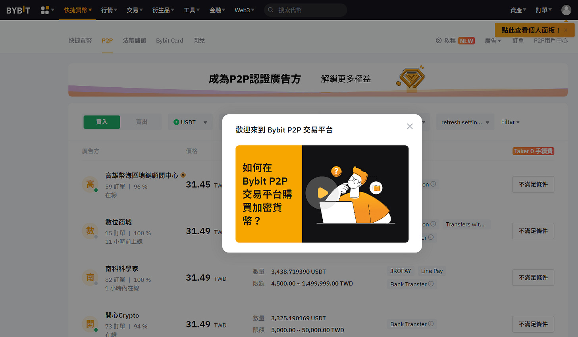Image resolution: width=578 pixels, height=337 pixels.
Task: Click 不滿足條件 button for 開心Crypto
Action: pos(533,324)
